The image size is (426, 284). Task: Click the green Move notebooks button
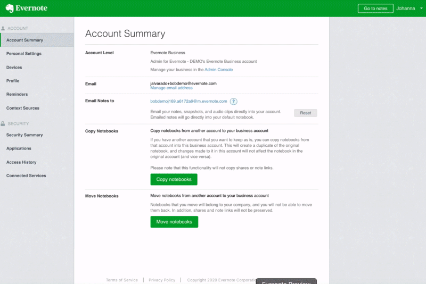(174, 222)
